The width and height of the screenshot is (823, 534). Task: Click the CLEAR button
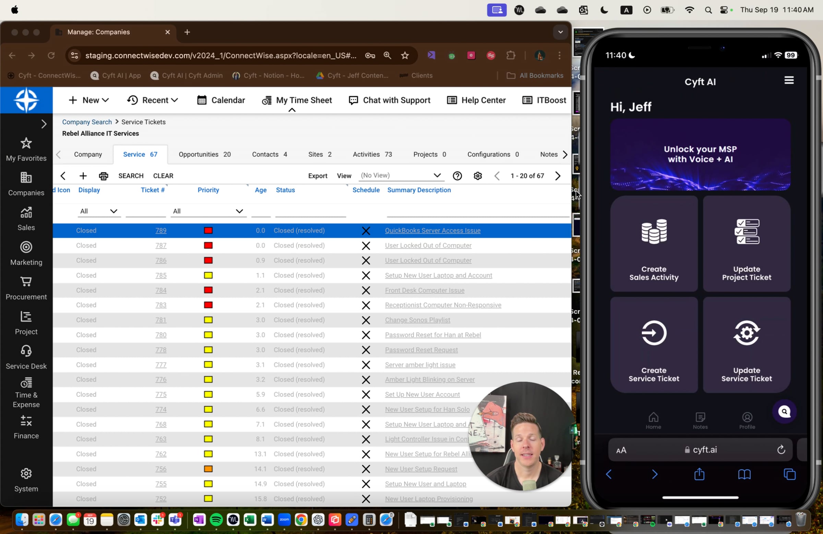163,176
